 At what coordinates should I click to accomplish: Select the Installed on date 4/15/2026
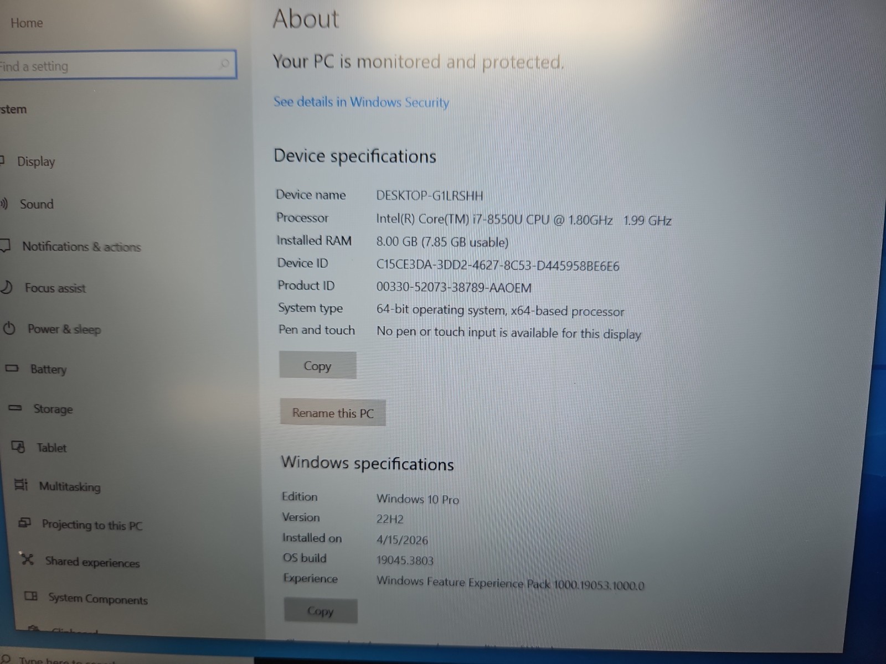(x=403, y=540)
